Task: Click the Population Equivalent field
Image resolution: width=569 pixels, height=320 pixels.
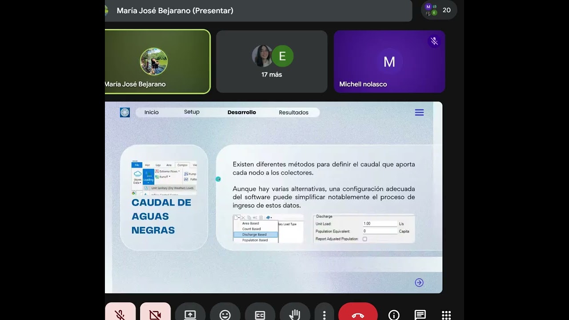Action: (380, 231)
